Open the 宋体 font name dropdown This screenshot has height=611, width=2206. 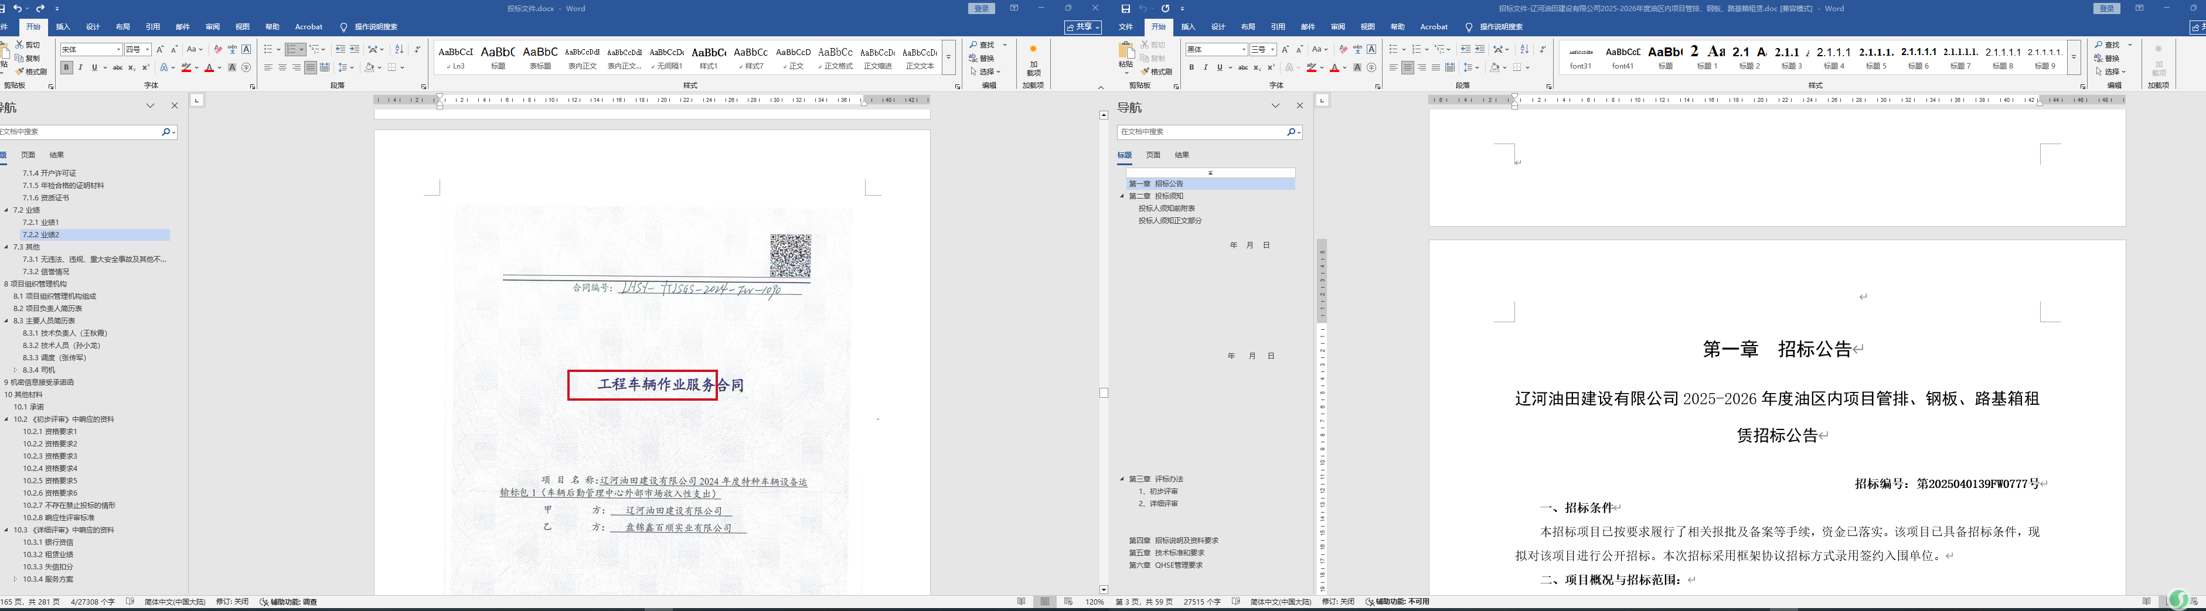click(119, 50)
